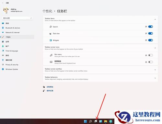Click the search magnifier in settings search box
This screenshot has height=124, width=162.
point(31,18)
